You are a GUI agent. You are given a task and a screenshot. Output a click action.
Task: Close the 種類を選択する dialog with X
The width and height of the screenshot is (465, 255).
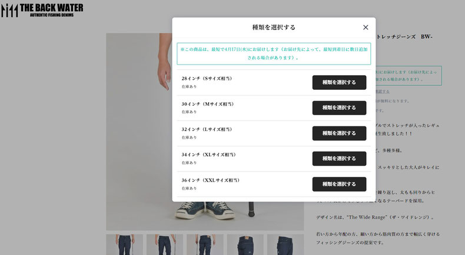[366, 27]
